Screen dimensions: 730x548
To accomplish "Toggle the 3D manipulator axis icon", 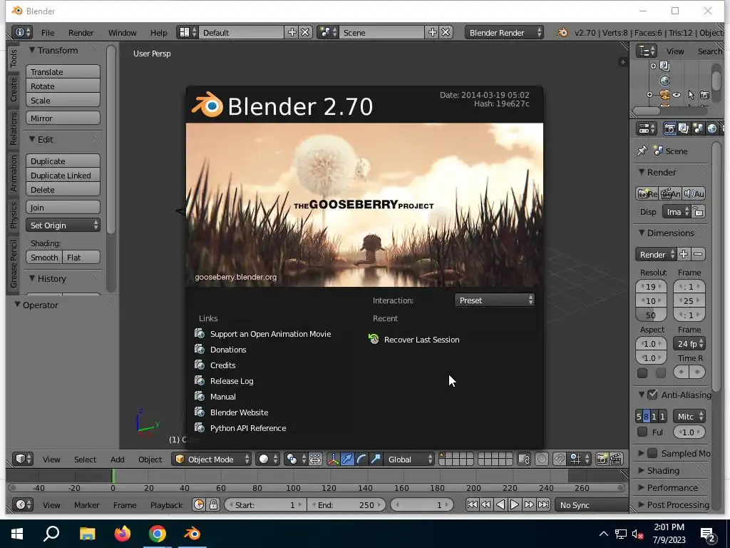I will click(334, 459).
